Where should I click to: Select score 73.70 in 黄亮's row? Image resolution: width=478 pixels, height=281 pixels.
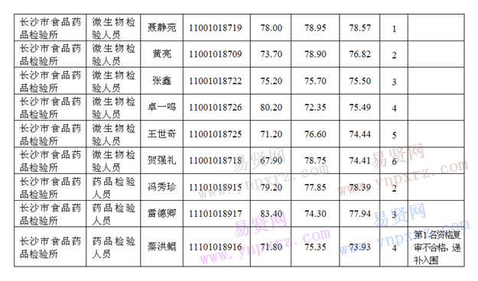pyautogui.click(x=271, y=54)
